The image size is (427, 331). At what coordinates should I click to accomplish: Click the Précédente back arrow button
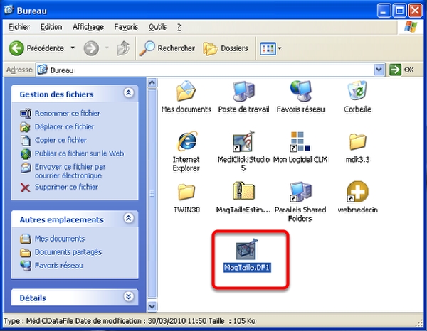16,48
